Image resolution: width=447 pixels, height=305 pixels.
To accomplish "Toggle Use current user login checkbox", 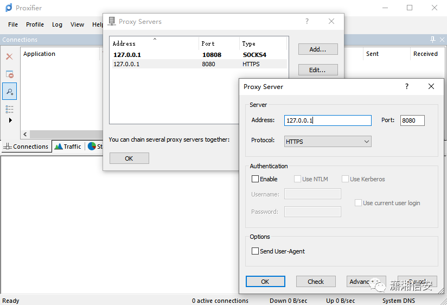I will (359, 203).
